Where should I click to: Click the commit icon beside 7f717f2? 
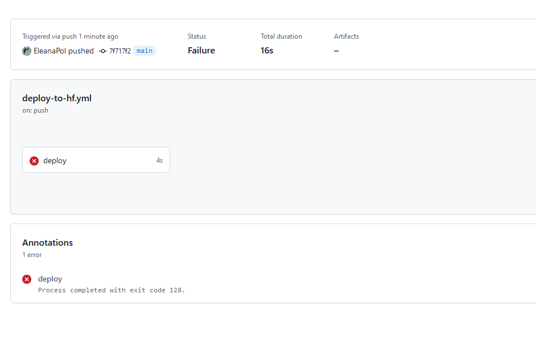(x=102, y=51)
